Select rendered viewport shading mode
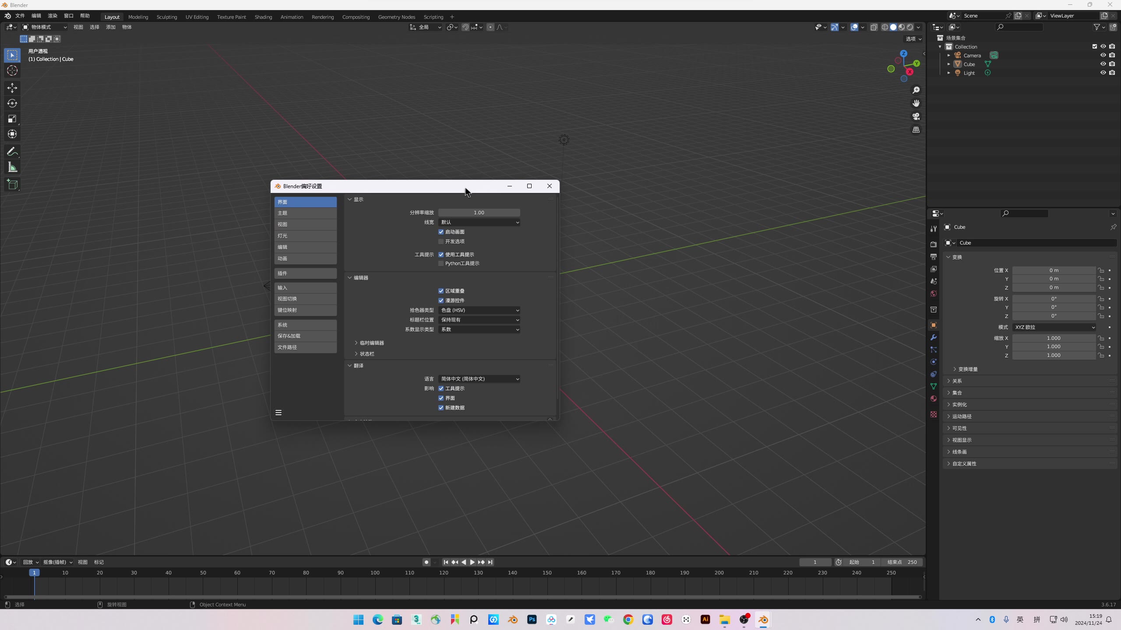Screen dimensions: 1121x630 tap(910, 27)
